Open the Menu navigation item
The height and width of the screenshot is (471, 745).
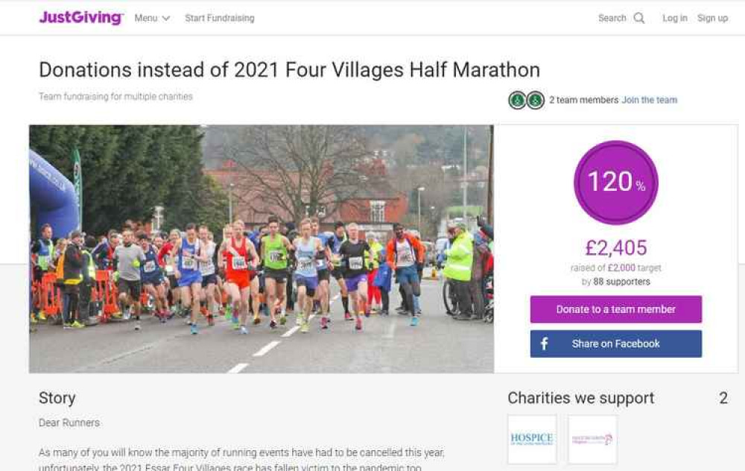[x=152, y=18]
